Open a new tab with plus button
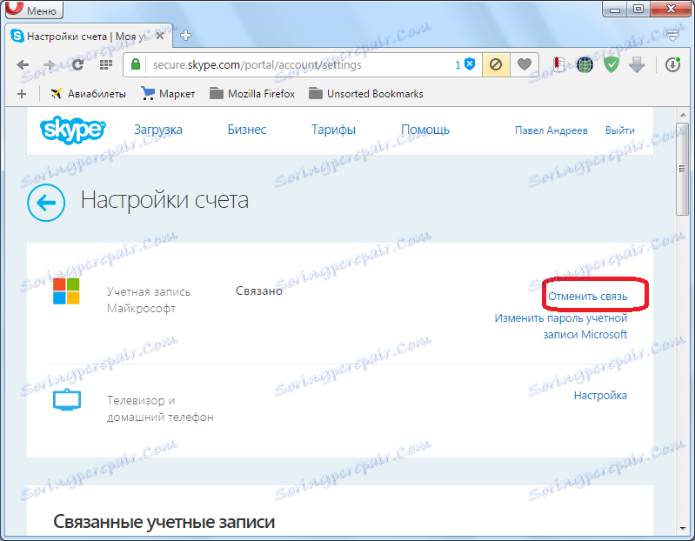695x541 pixels. coord(186,36)
